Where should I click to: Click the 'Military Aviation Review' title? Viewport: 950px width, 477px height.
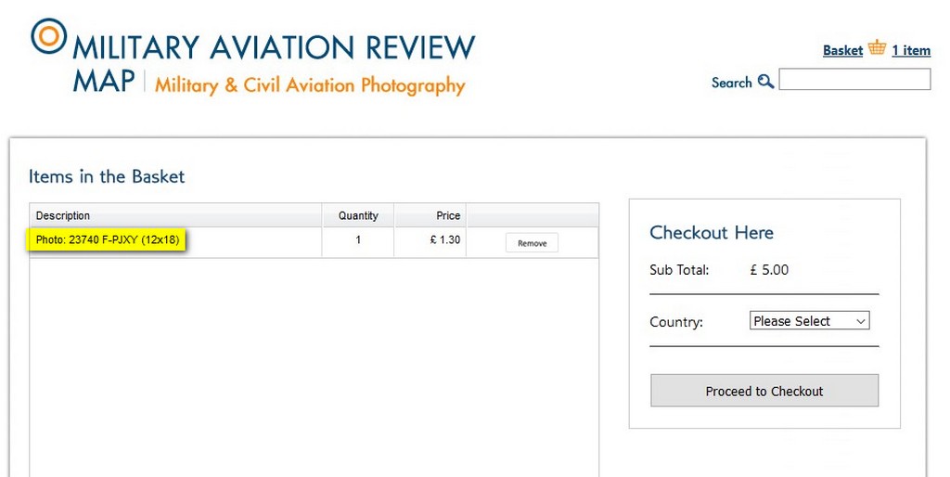274,47
